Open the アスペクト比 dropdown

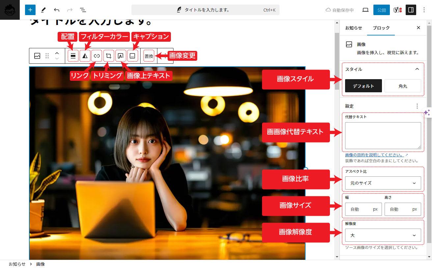point(383,183)
